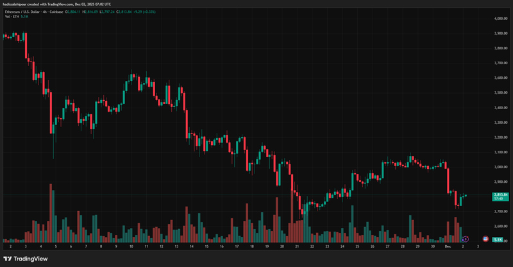
Task: Click the 3,000.00 label on price axis
Action: 500,167
